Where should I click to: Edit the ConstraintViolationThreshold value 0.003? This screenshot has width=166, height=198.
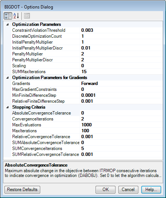121,30
